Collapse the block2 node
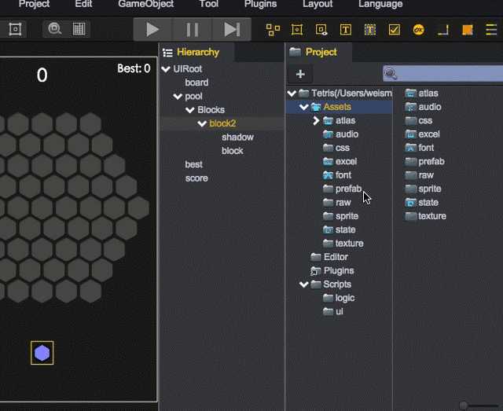 (202, 123)
